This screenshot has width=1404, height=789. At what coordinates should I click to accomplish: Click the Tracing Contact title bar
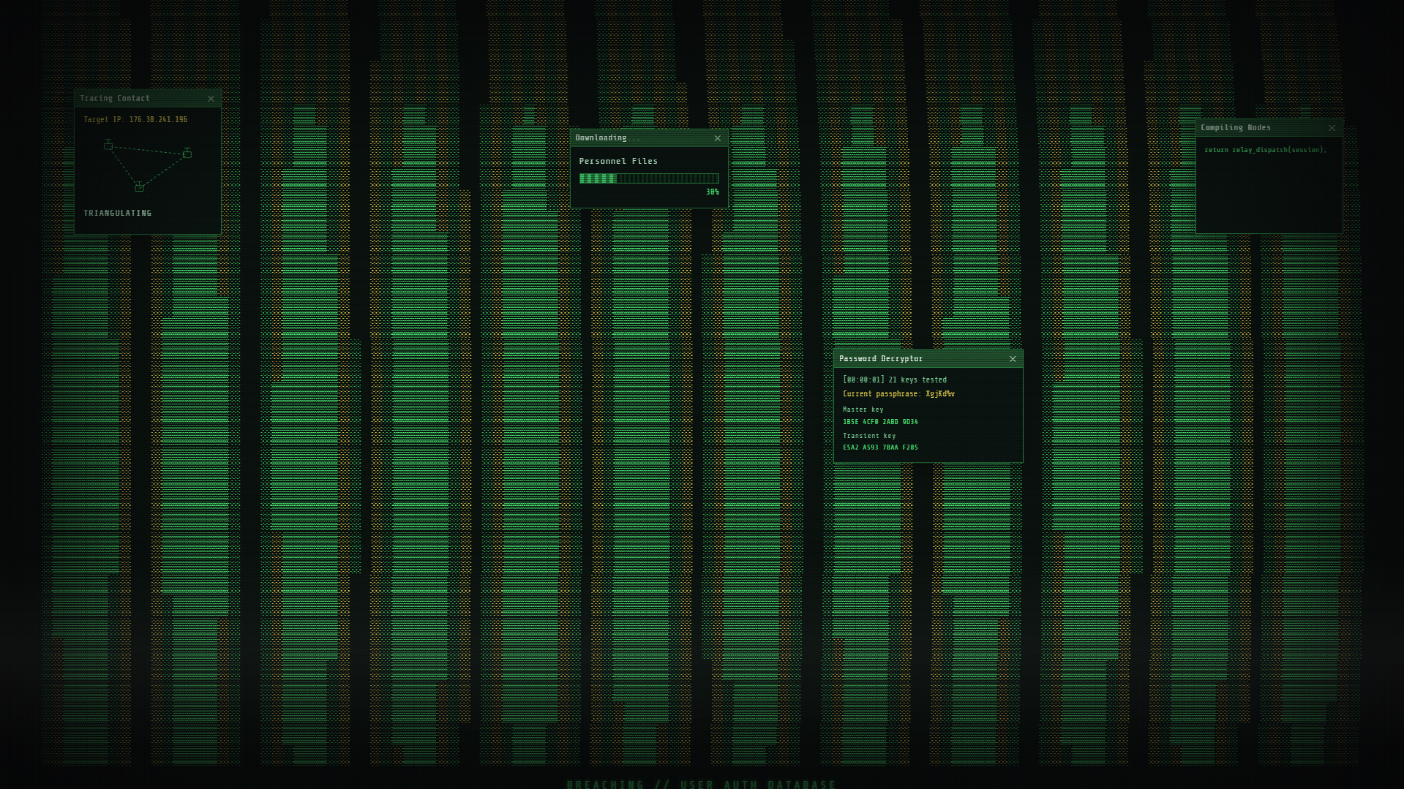click(x=147, y=99)
